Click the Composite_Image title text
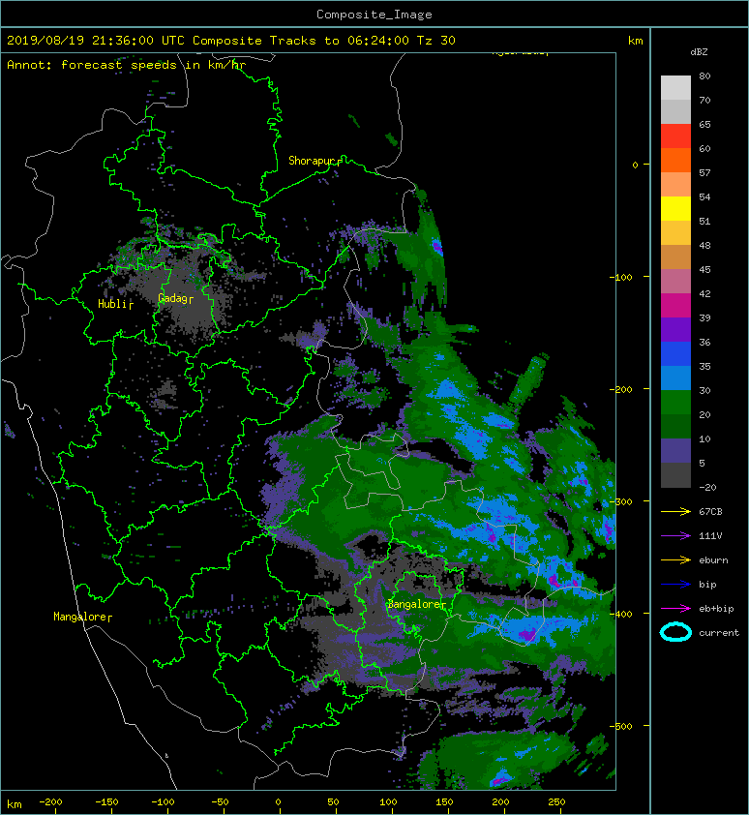 374,15
